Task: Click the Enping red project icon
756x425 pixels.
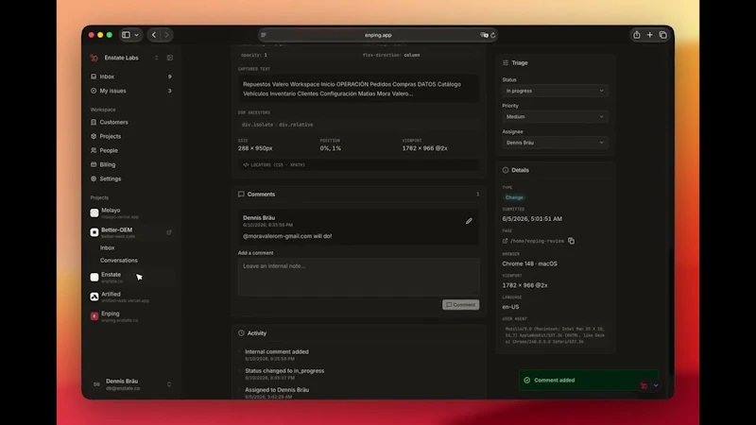Action: pos(94,316)
